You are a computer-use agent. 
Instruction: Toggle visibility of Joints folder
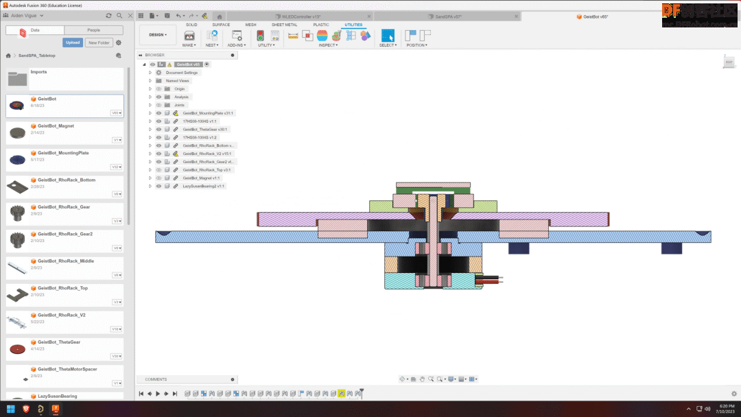(x=158, y=105)
